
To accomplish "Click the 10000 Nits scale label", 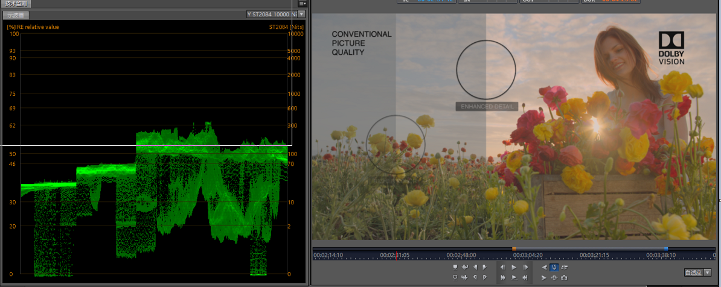I will pos(296,34).
